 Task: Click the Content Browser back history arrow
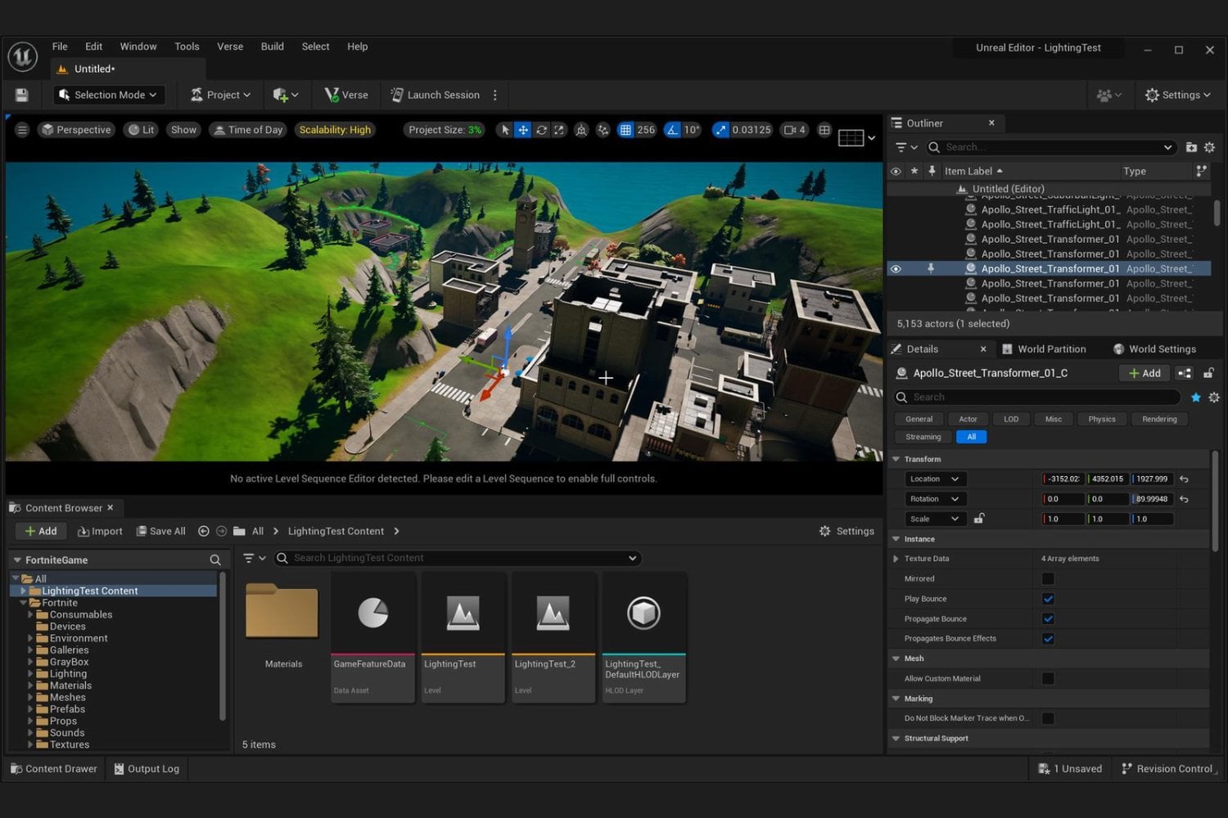204,531
